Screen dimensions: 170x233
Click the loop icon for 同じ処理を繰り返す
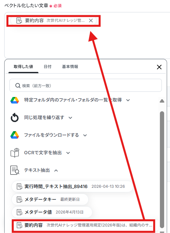[x=15, y=117]
